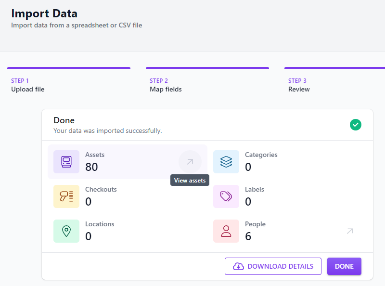Click the 'Your data was imported successfully.' message
385x286 pixels.
coord(108,130)
